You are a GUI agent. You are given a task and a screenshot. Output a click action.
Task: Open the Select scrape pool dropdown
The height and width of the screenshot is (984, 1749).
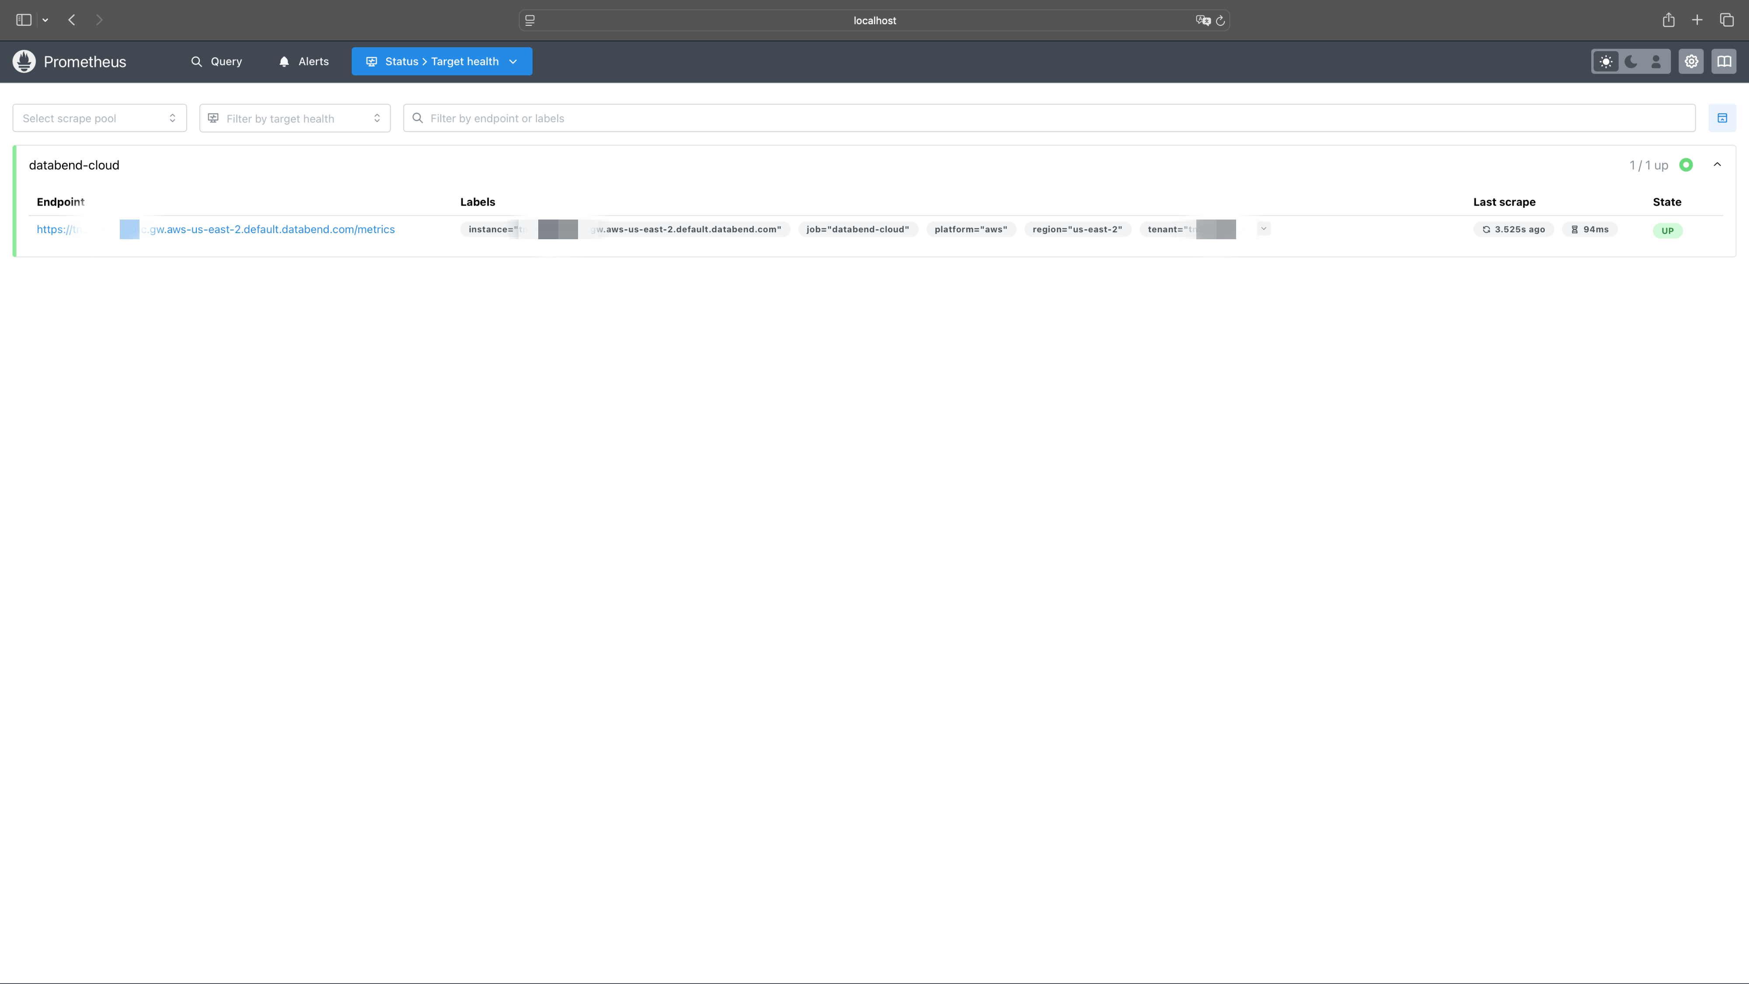tap(100, 118)
